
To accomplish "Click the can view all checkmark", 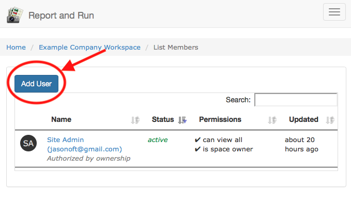I will pyautogui.click(x=197, y=140).
